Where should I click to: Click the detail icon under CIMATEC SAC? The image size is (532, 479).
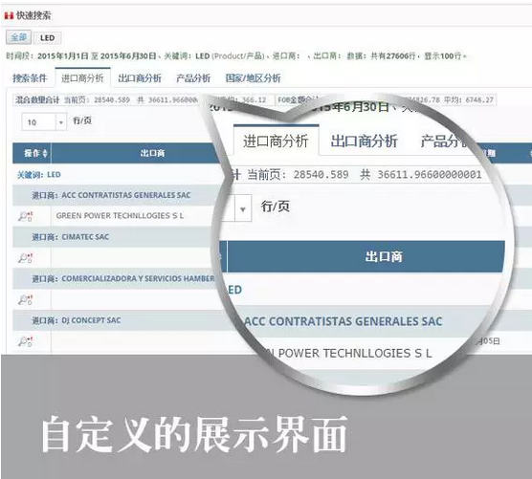tap(26, 258)
